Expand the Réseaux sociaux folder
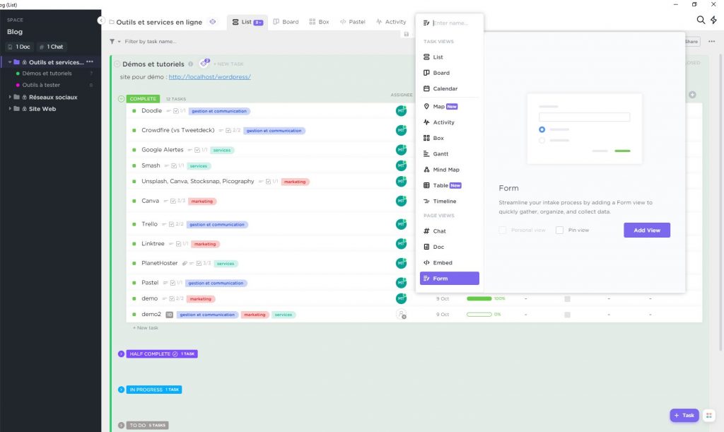The width and height of the screenshot is (724, 432). [x=10, y=97]
